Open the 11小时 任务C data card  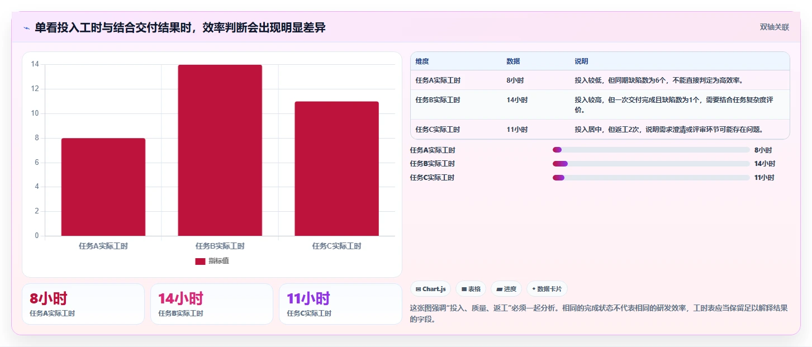[x=340, y=304]
